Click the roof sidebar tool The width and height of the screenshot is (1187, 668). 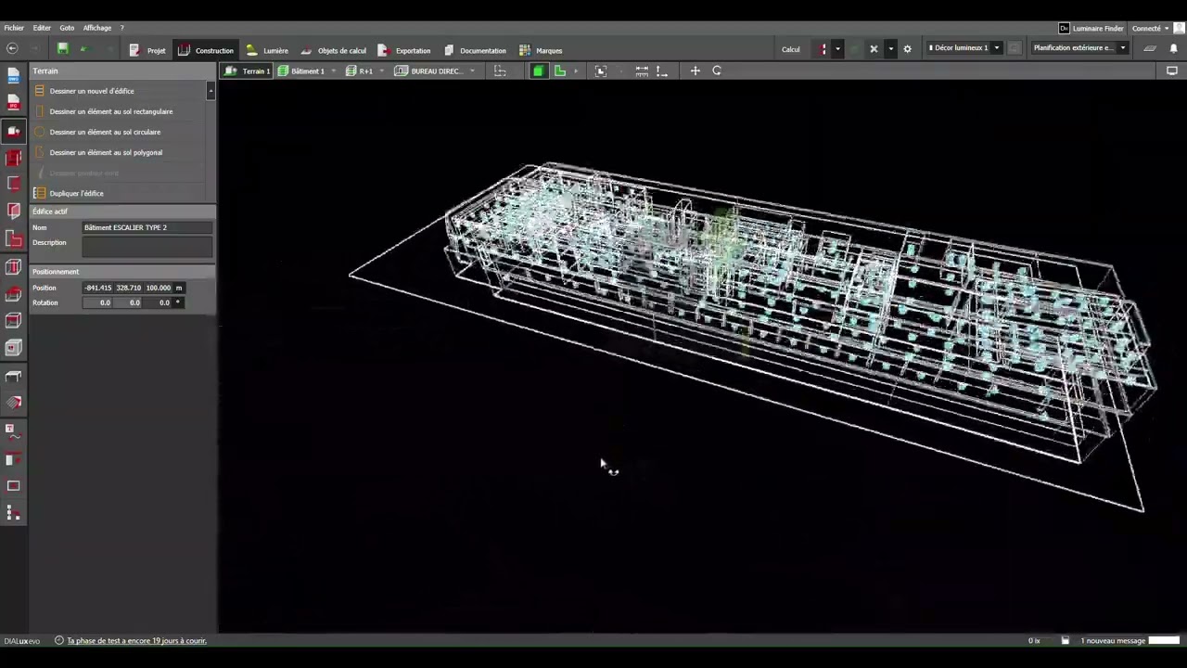(x=13, y=294)
